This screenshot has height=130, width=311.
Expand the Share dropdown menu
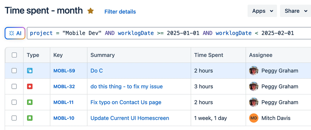point(295,11)
